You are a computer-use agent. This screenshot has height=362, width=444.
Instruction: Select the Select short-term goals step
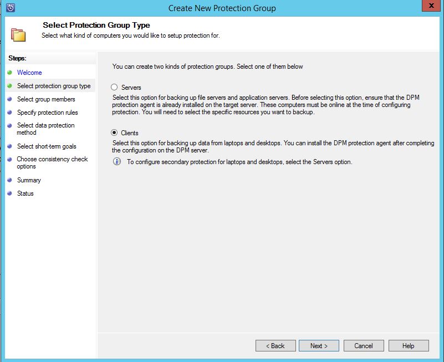[x=47, y=146]
